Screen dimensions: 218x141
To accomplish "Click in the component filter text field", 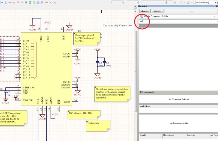I will pyautogui.click(x=177, y=21).
